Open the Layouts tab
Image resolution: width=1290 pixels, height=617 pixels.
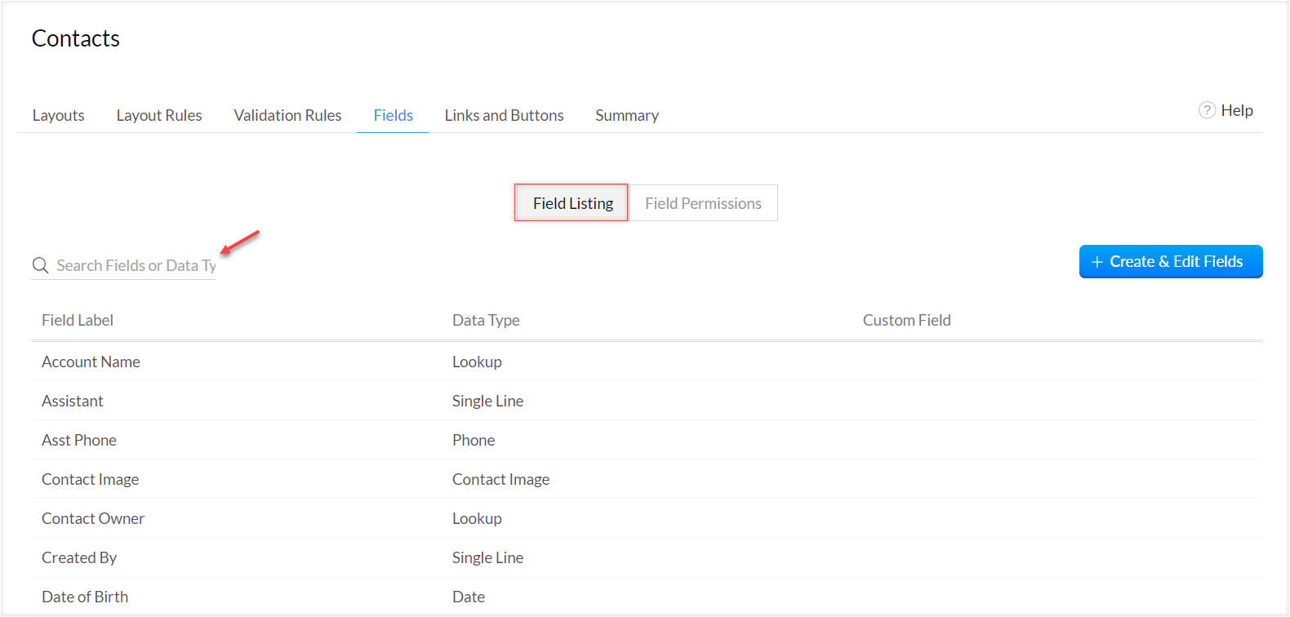pos(59,115)
